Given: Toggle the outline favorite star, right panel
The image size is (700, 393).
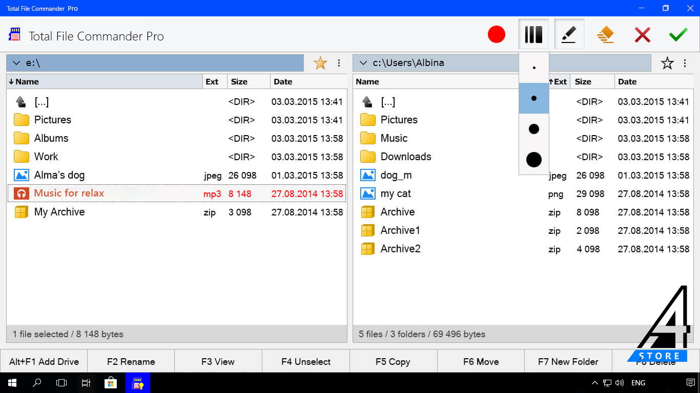Looking at the screenshot, I should coord(667,63).
